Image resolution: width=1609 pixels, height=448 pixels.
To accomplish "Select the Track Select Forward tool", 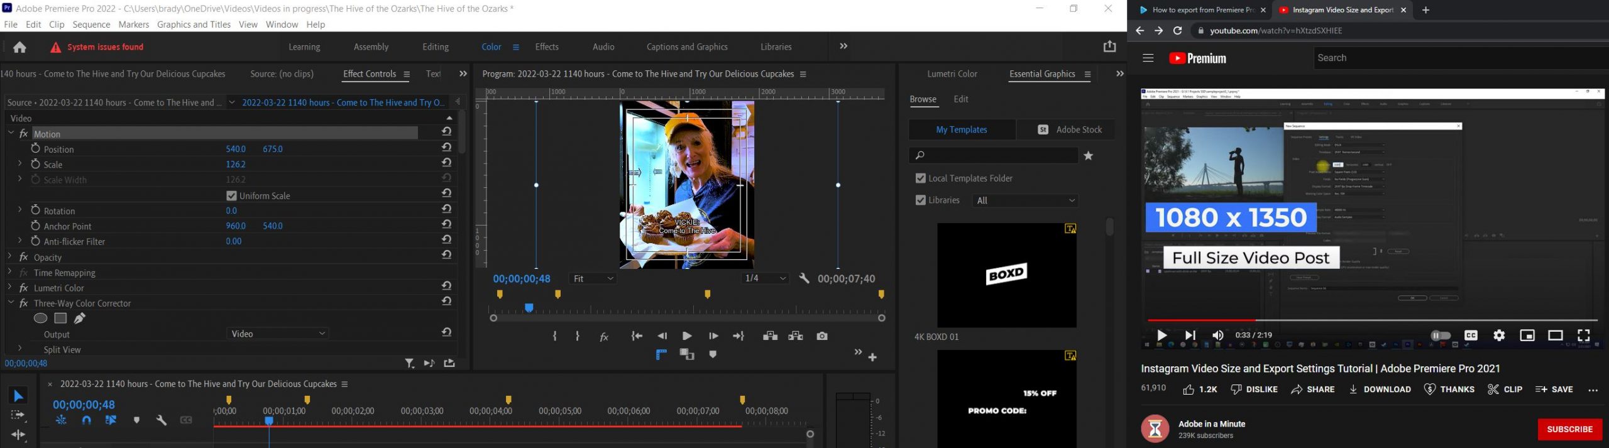I will (18, 415).
